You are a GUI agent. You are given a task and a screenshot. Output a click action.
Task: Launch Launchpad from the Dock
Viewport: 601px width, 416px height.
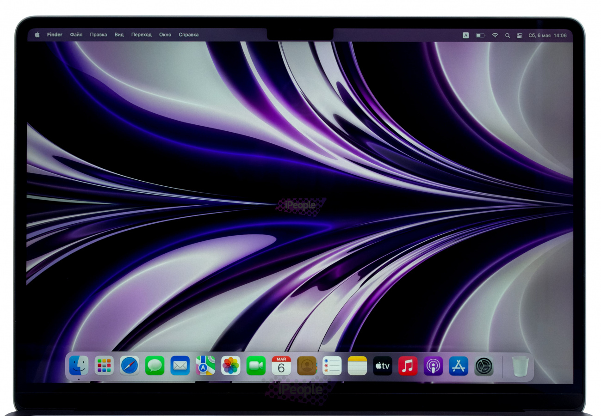click(x=104, y=366)
